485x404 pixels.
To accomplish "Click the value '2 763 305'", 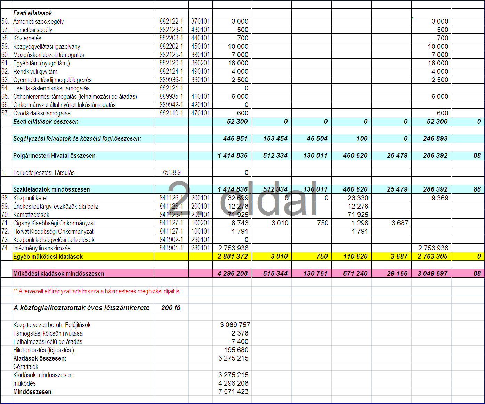I will point(433,256).
